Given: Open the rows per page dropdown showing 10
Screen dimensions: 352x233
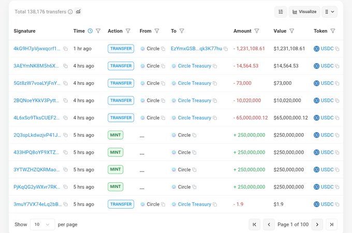Looking at the screenshot, I should [x=42, y=224].
